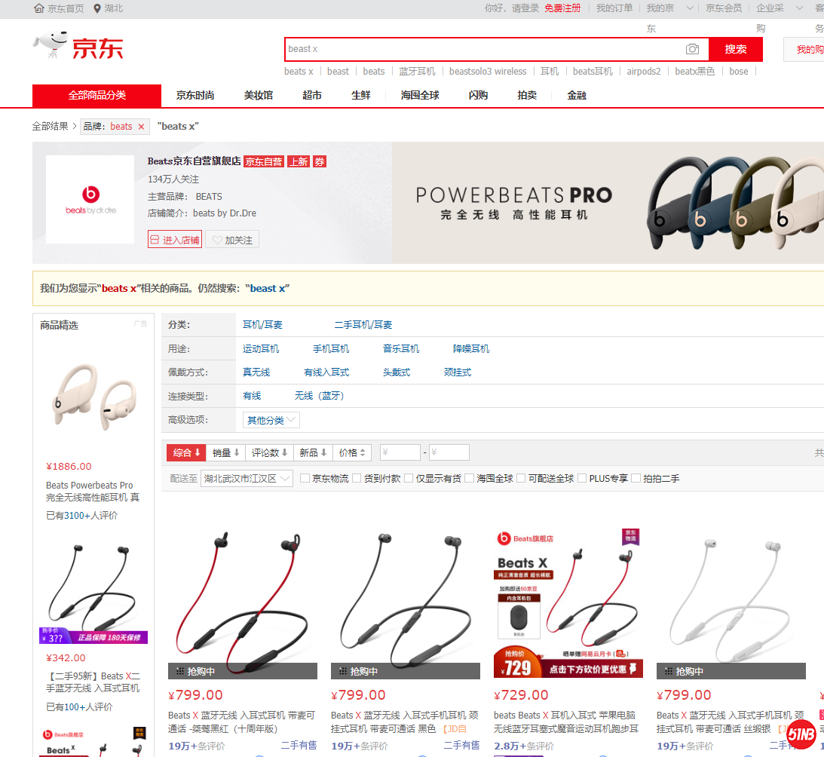Open 生鲜 navigation tab
The height and width of the screenshot is (757, 824).
[361, 95]
